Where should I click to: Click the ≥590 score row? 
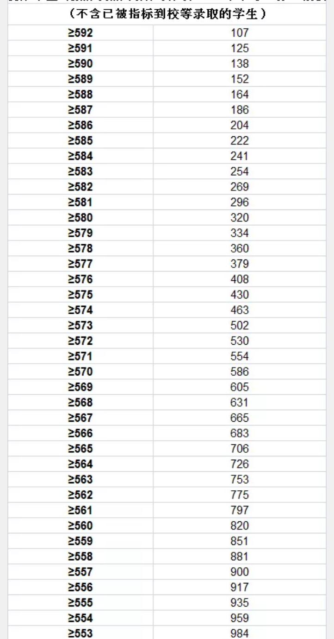[x=80, y=63]
